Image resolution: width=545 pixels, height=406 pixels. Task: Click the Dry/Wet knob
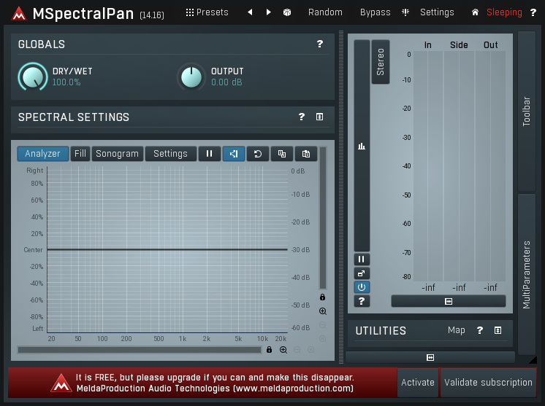(x=32, y=77)
